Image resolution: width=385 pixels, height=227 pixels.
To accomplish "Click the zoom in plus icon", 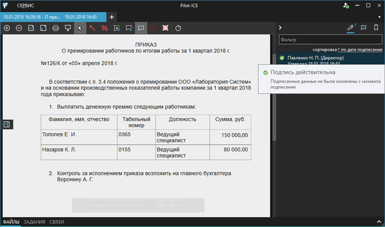I will point(7,27).
